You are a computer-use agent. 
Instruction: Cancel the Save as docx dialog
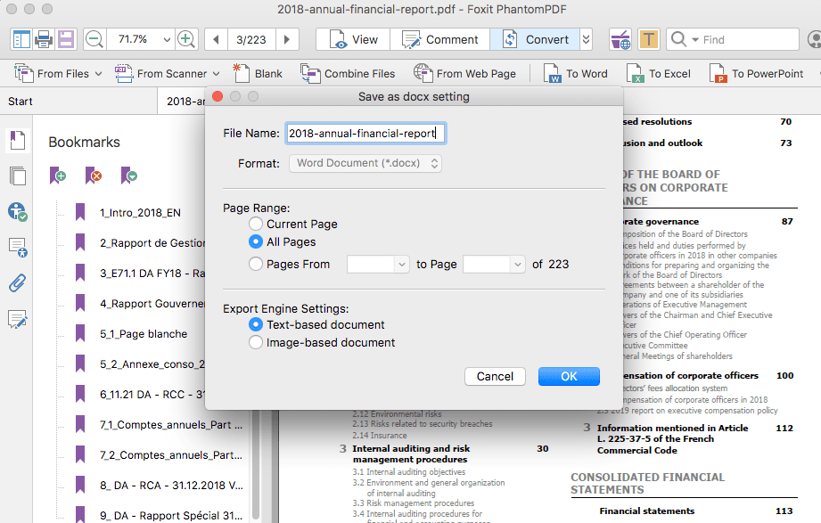click(495, 376)
